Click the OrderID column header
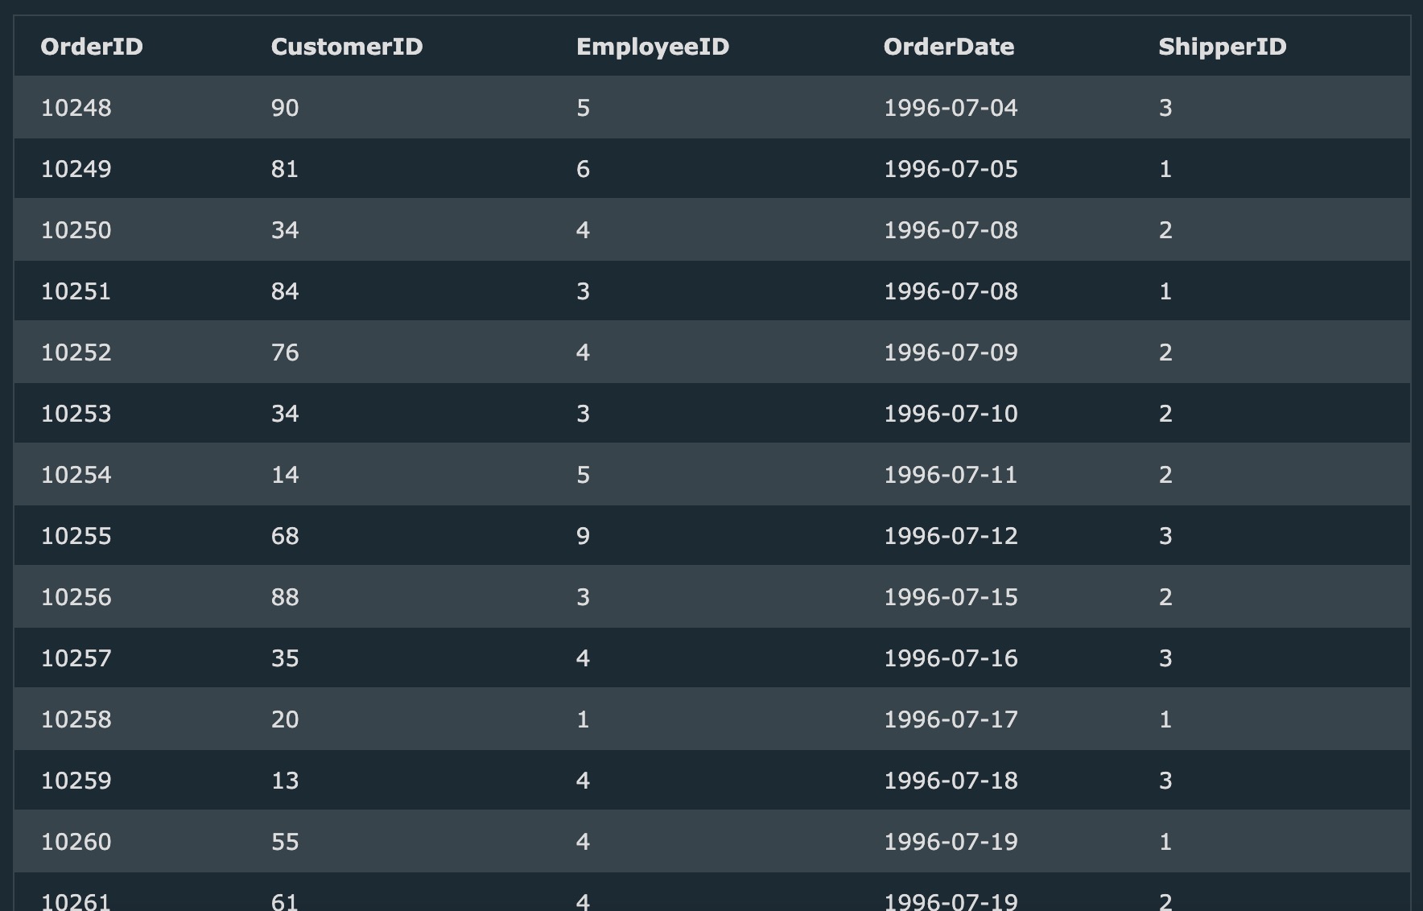1423x911 pixels. click(91, 47)
